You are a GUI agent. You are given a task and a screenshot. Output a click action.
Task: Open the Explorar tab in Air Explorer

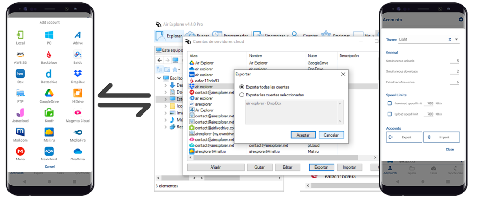point(168,35)
